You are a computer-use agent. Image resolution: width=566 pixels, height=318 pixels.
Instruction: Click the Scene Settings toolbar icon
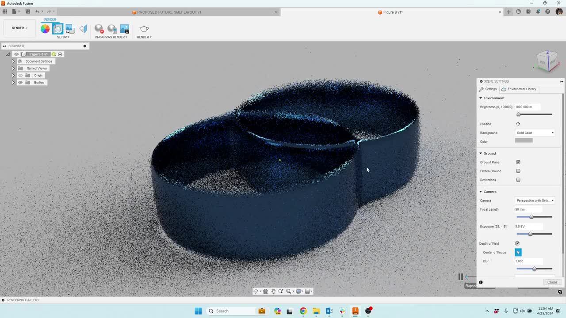coord(58,29)
